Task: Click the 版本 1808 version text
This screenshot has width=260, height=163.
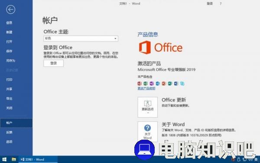Action: tap(192, 135)
